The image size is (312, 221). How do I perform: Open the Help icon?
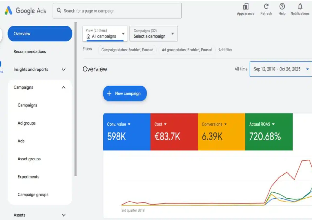tap(282, 9)
